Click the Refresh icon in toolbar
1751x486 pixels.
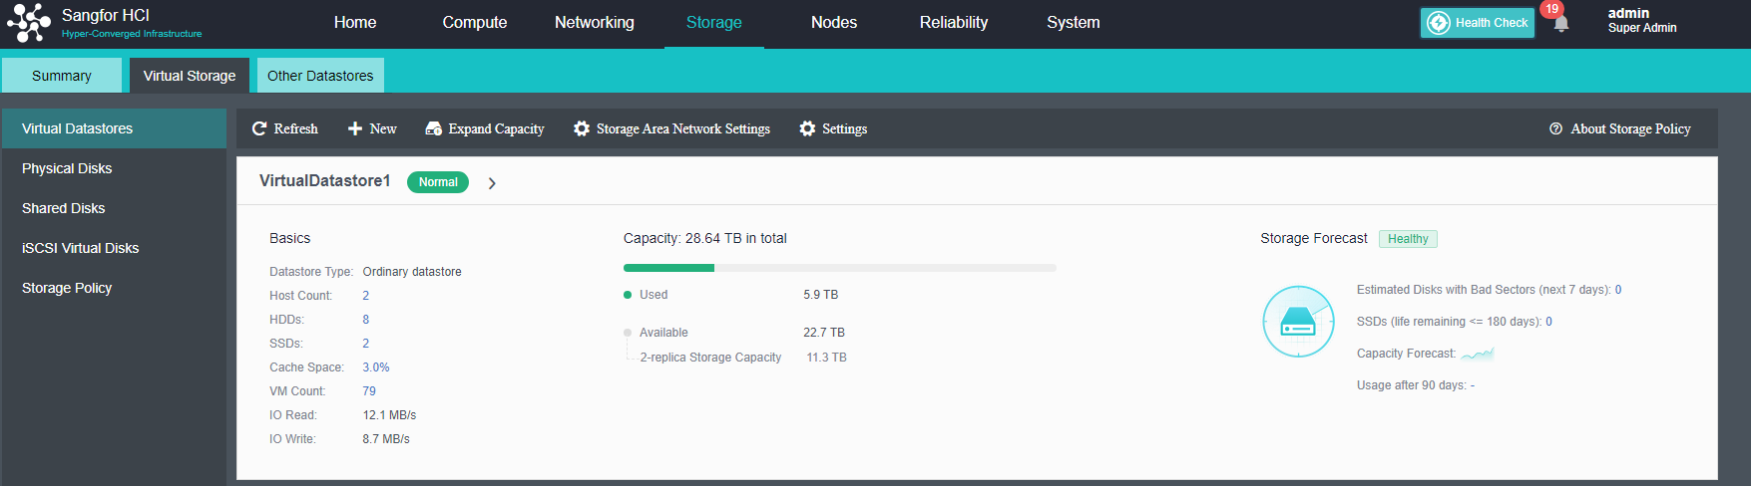(259, 128)
